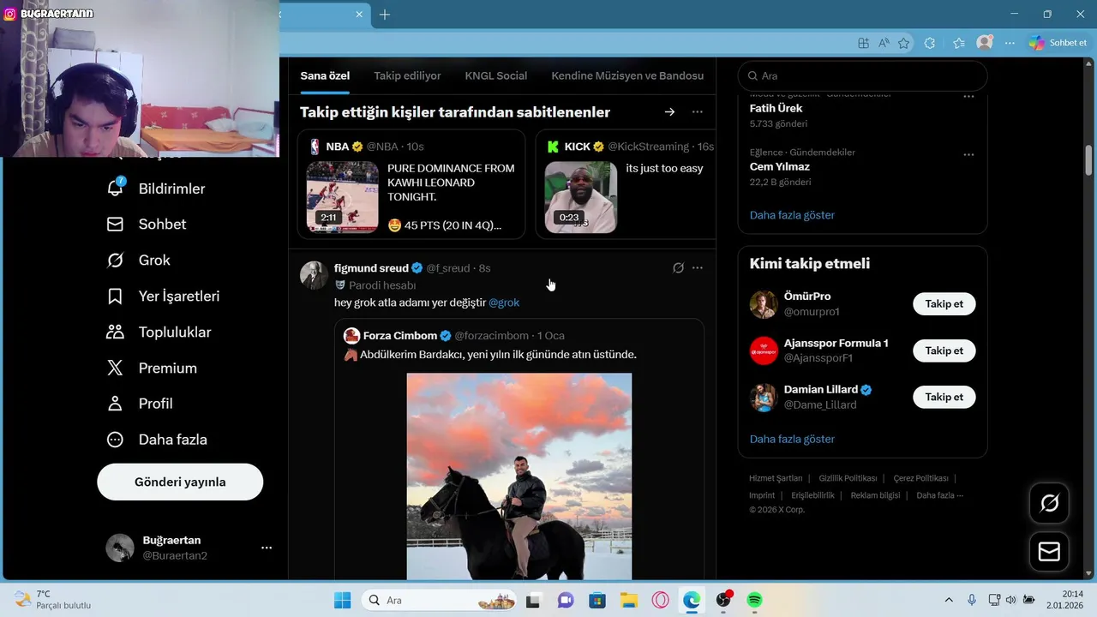
Task: Open figmund sreud profile name
Action: [371, 268]
